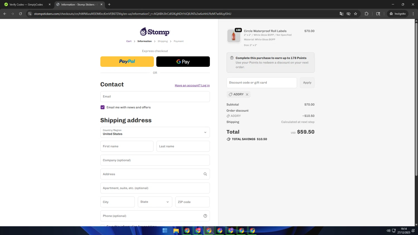The image size is (418, 235).
Task: Close the Information Stomp Stickers tab
Action: (x=101, y=4)
